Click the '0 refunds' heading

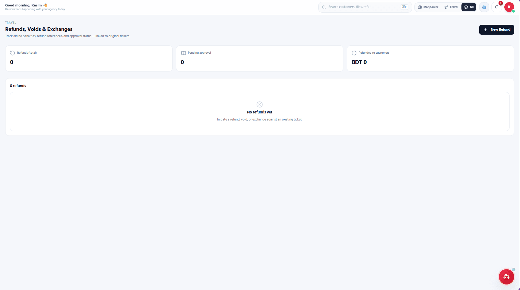[18, 86]
